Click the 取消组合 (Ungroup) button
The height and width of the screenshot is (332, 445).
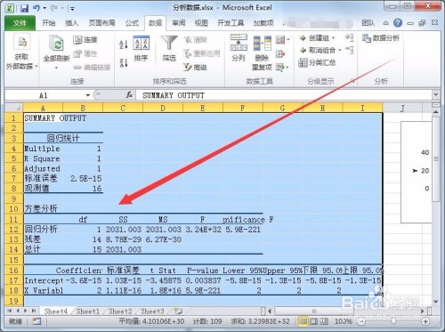pyautogui.click(x=318, y=50)
